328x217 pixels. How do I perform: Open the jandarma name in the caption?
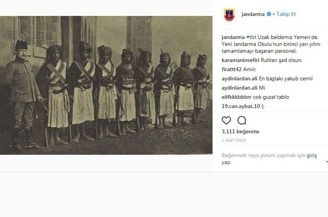pos(233,37)
